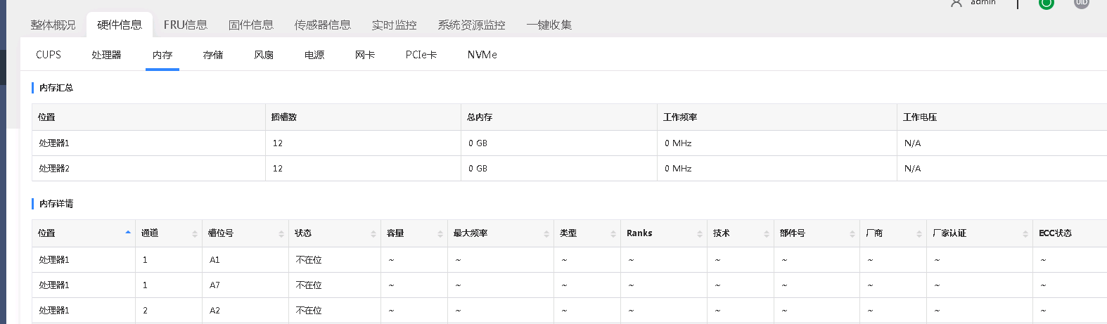Click sort arrows on 容量 column

[x=440, y=233]
